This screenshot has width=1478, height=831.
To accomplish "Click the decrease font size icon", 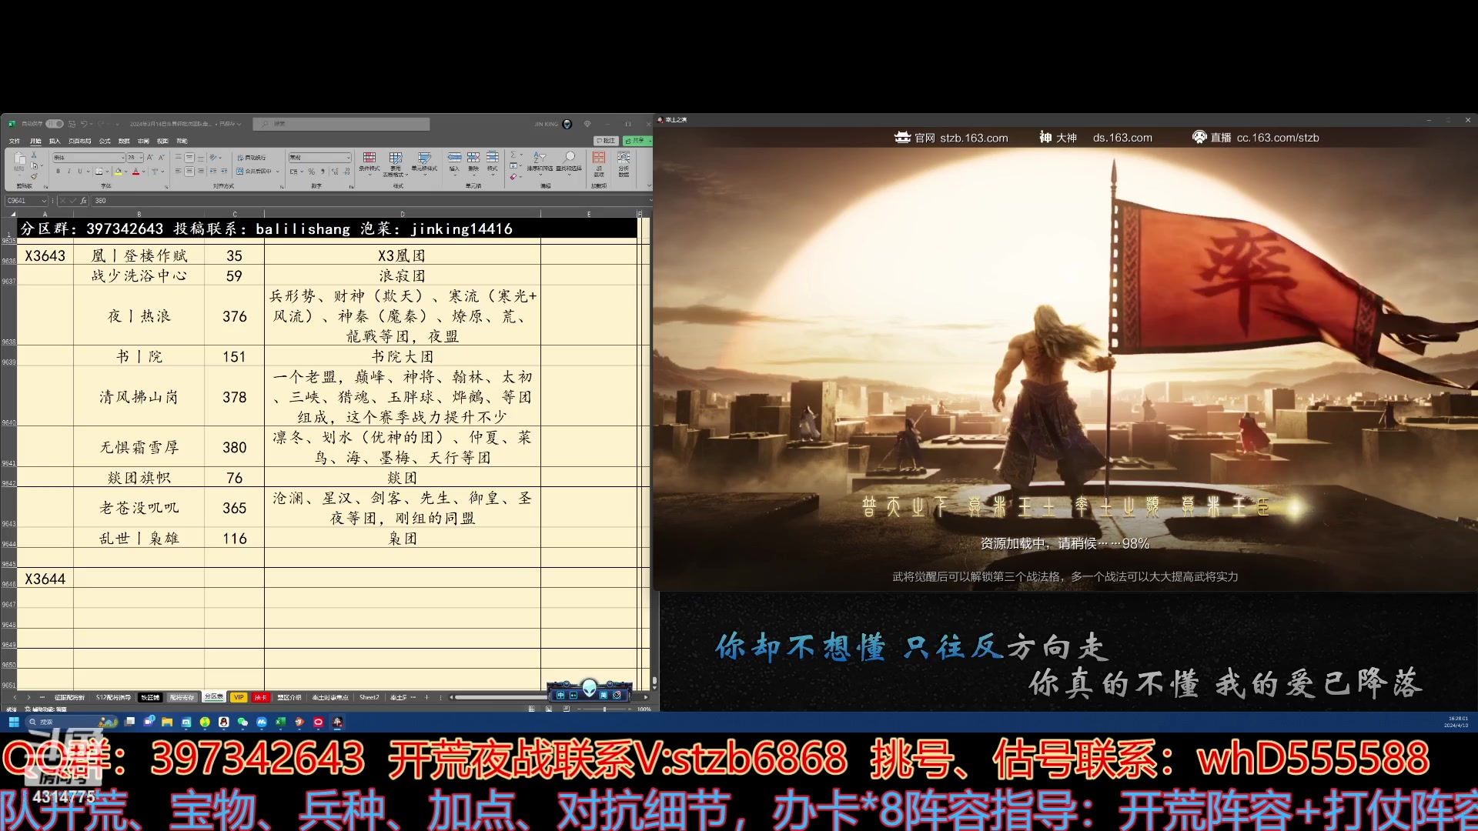I will point(162,158).
